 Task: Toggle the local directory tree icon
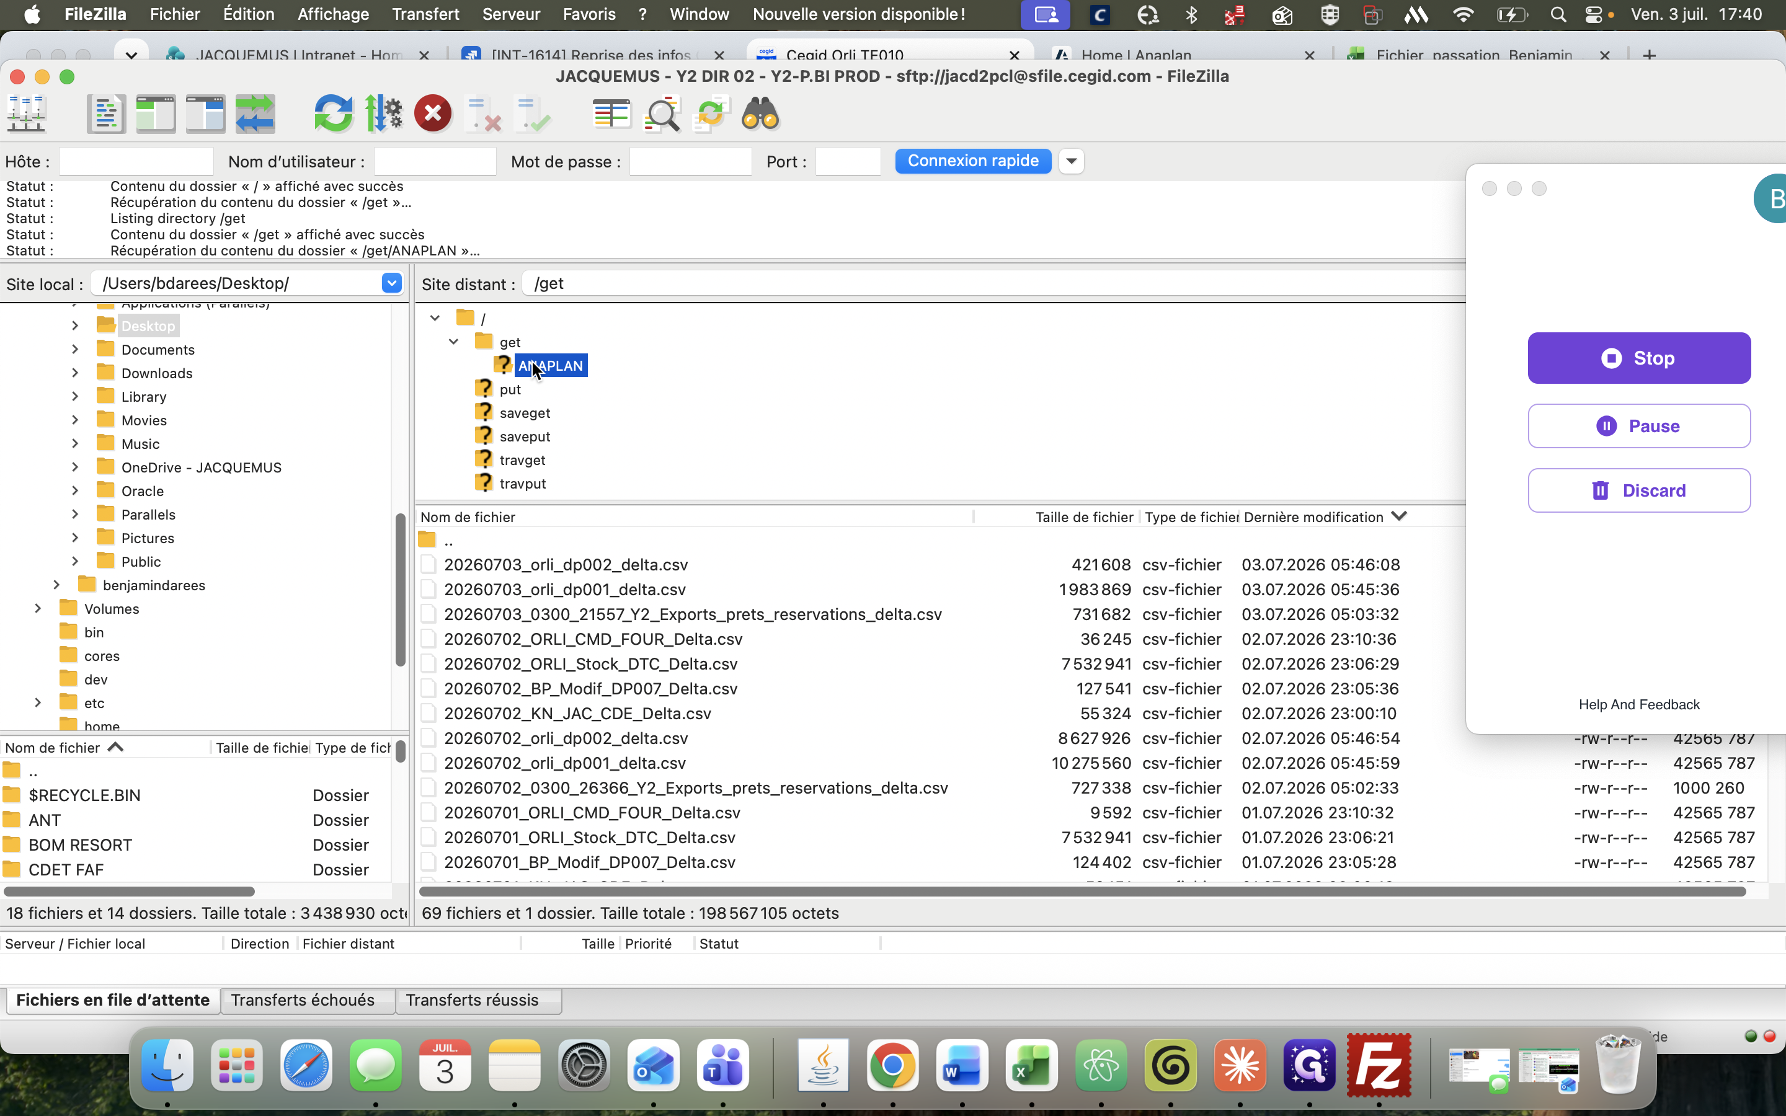tap(156, 115)
